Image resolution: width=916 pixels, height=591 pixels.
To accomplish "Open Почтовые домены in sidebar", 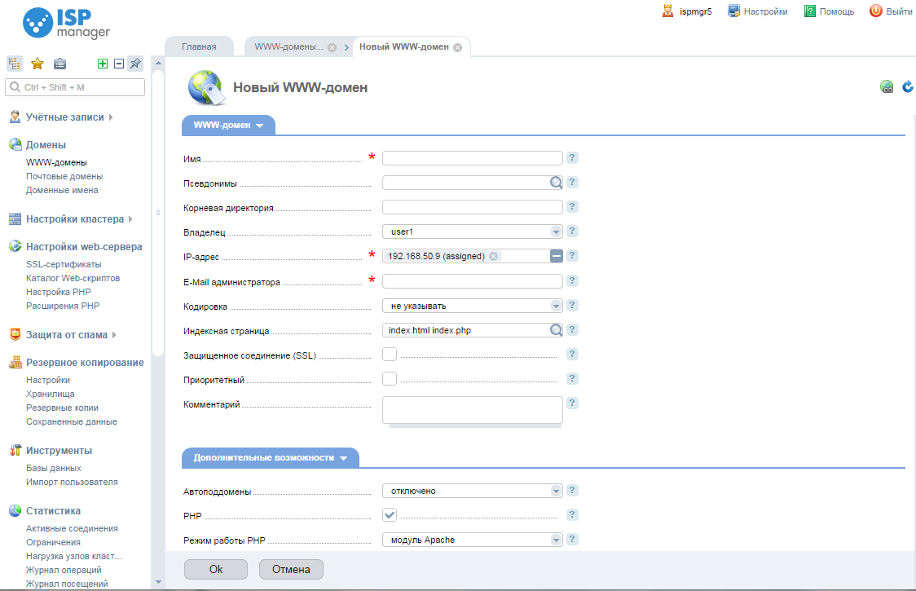I will tap(64, 176).
